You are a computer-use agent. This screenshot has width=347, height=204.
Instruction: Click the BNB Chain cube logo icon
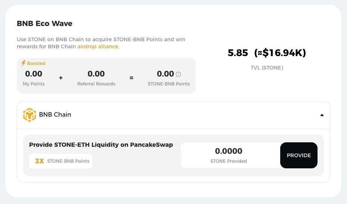29,115
